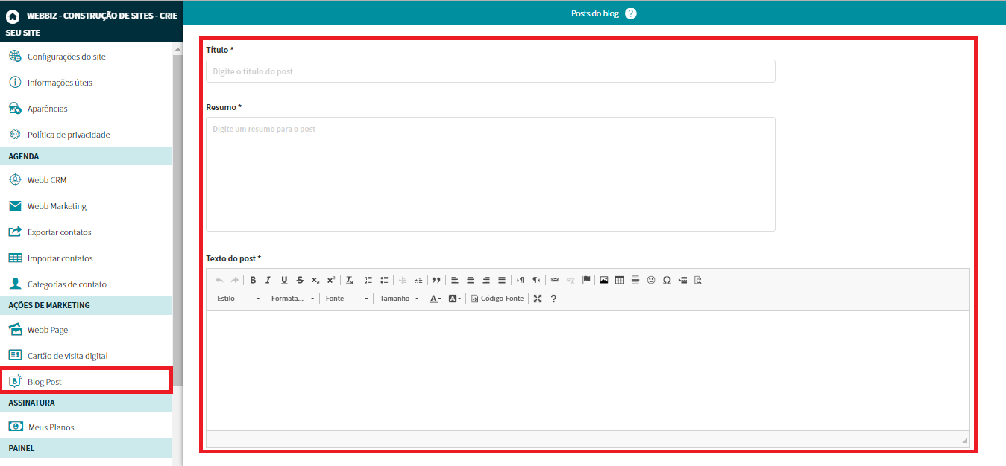Insert special character with Omega icon
Screen dimensions: 1006x466
(x=667, y=281)
